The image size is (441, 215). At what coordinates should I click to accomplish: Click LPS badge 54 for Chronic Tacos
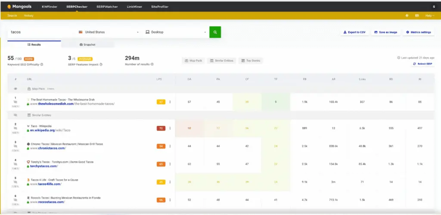(x=161, y=146)
